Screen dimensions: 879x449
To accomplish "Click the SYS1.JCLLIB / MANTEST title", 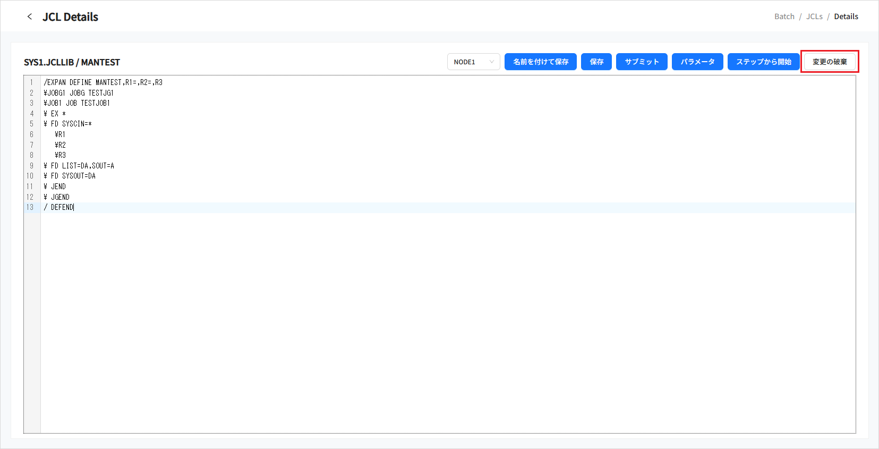I will pos(72,62).
